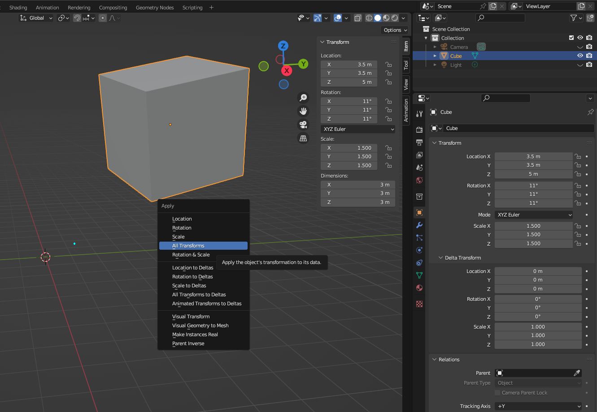Open the World properties tab
This screenshot has width=597, height=412.
419,180
